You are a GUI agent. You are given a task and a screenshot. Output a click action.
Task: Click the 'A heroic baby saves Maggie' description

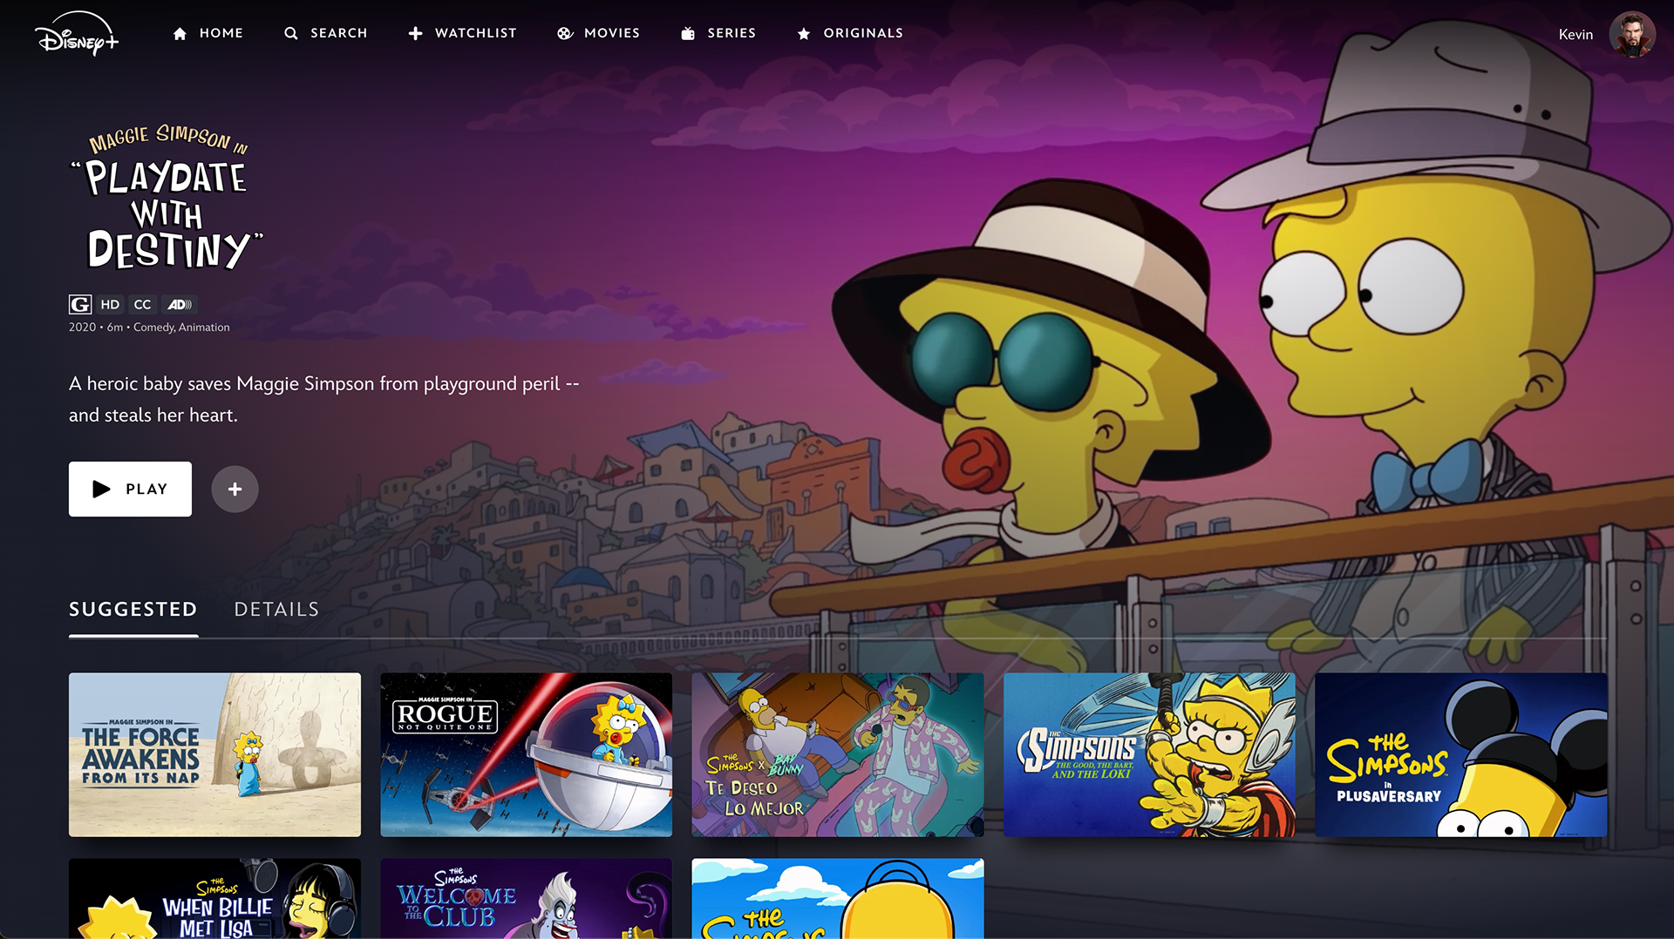[x=324, y=399]
